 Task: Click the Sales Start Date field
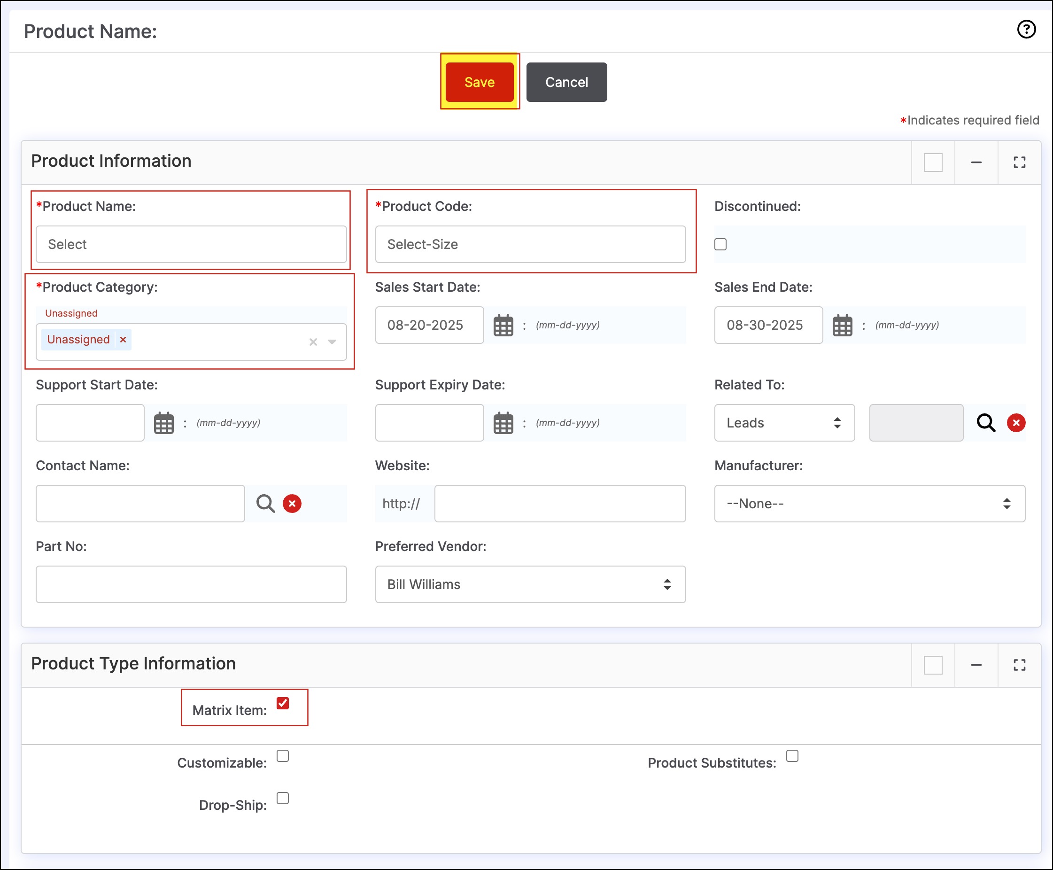click(x=429, y=325)
